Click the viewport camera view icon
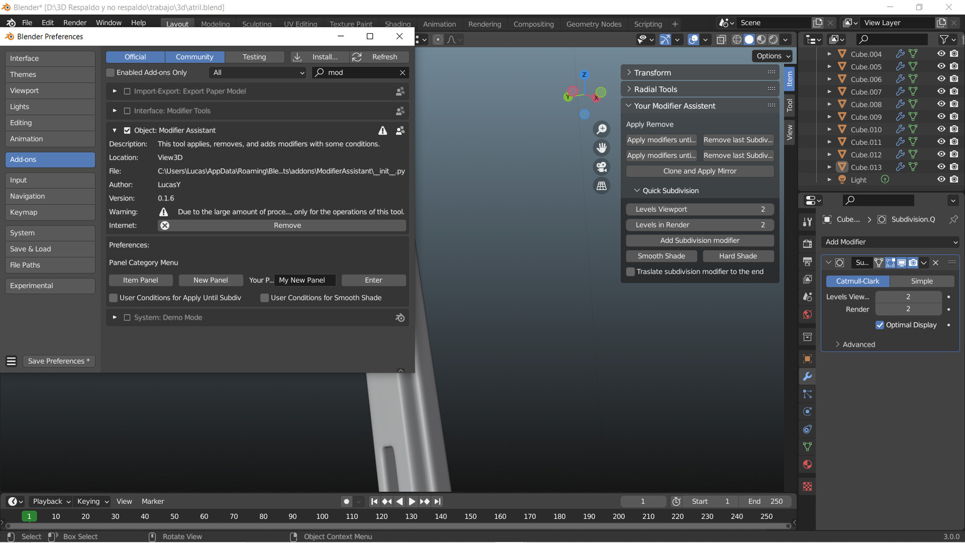This screenshot has height=543, width=965. point(602,167)
